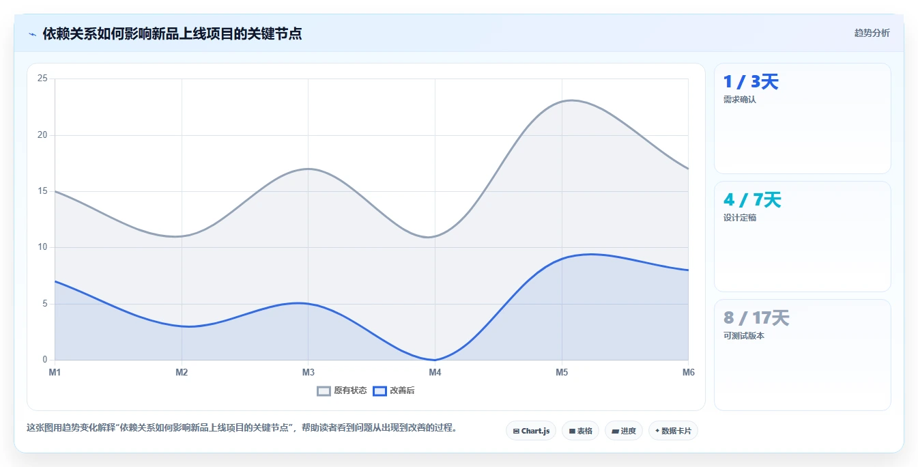Click the chart title heading text
The image size is (918, 467).
(172, 33)
